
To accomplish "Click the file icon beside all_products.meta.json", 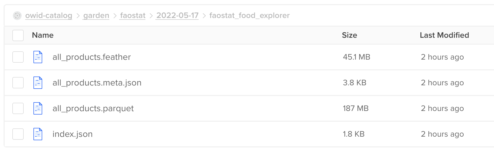I will click(38, 83).
